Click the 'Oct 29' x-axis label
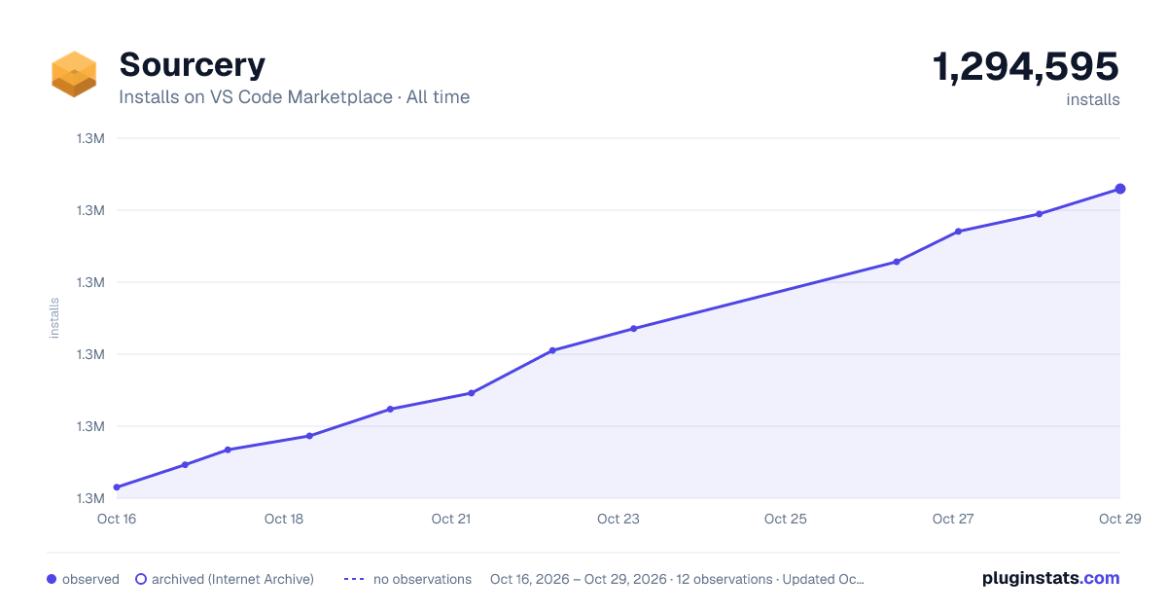This screenshot has width=1167, height=613. click(1119, 519)
